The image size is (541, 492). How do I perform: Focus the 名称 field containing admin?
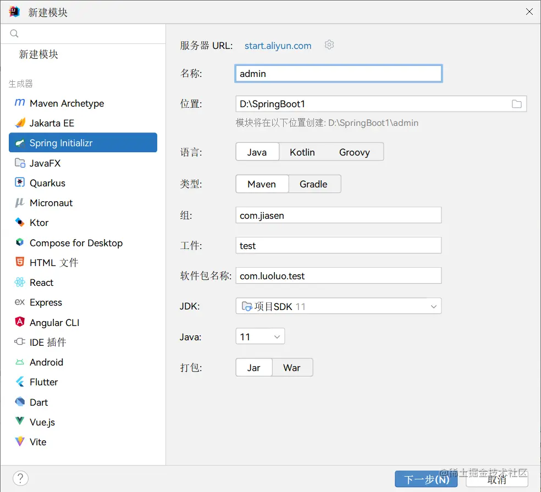pos(339,74)
